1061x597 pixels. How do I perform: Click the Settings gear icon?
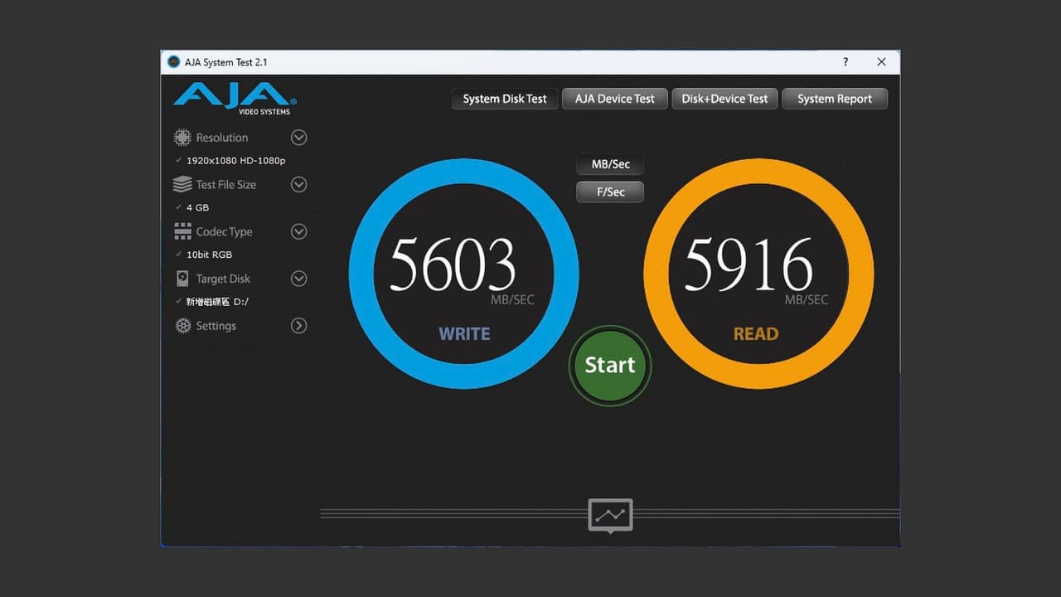click(182, 326)
